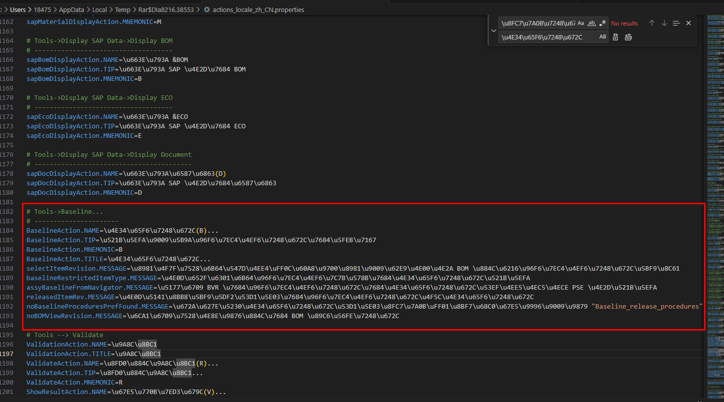Open 'Local' breadcrumb segment
The image size is (724, 402).
point(100,9)
